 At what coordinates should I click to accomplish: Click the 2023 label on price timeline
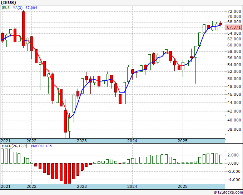tap(82, 141)
